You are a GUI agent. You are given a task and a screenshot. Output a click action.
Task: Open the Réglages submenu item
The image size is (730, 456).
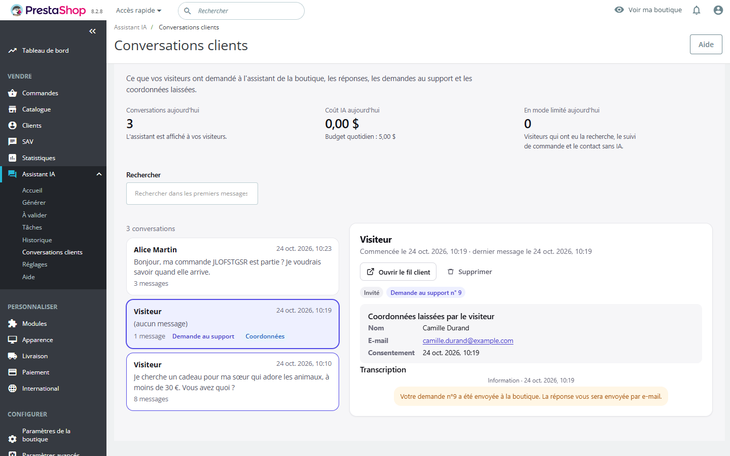tap(34, 264)
